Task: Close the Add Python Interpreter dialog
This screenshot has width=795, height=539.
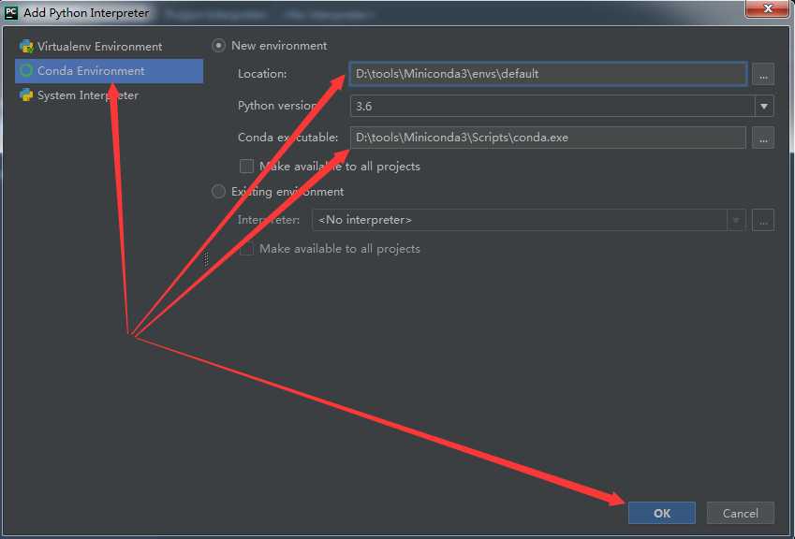Action: [x=767, y=8]
